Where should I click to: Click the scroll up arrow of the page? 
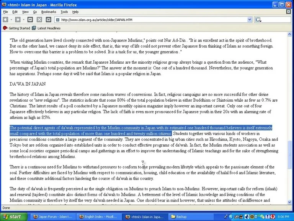pyautogui.click(x=289, y=34)
